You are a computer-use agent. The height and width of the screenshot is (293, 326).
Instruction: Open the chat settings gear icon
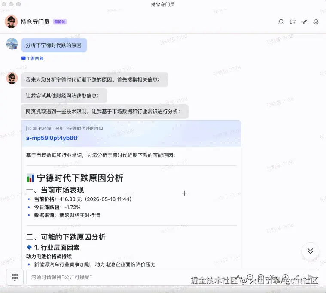point(316,22)
